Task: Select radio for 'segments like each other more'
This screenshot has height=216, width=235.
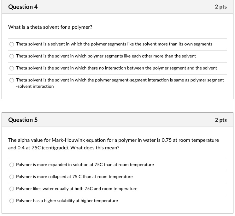Action: pos(12,56)
